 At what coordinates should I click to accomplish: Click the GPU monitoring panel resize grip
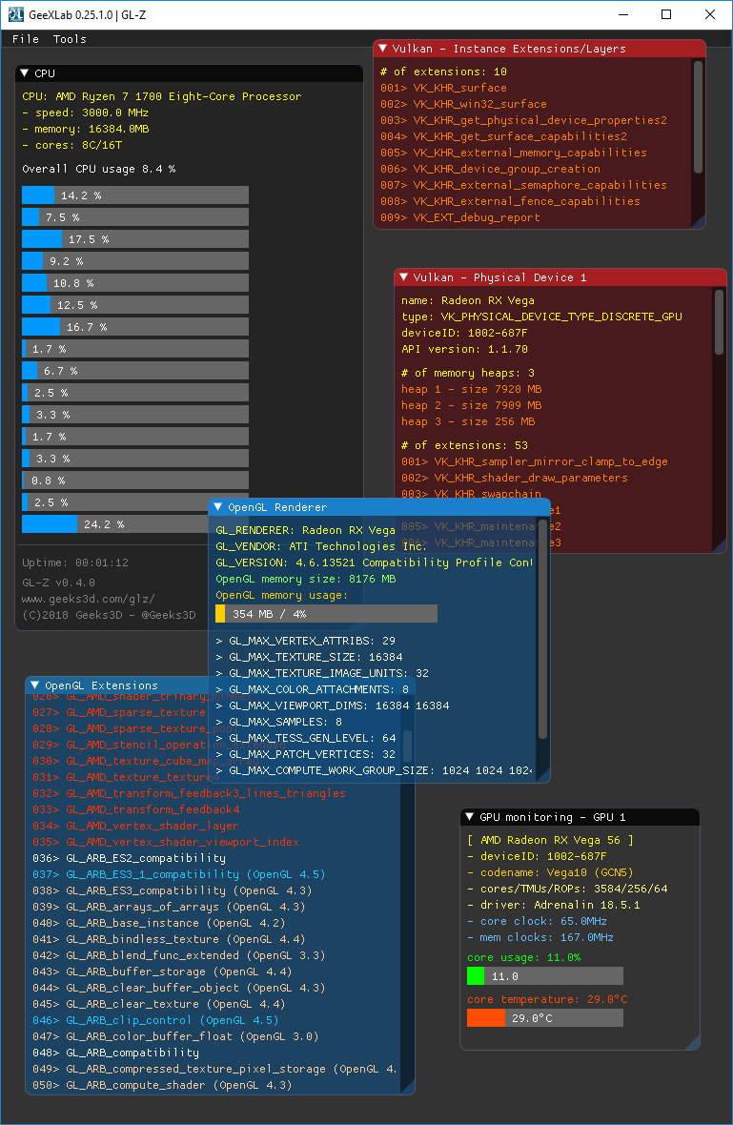pos(693,1043)
